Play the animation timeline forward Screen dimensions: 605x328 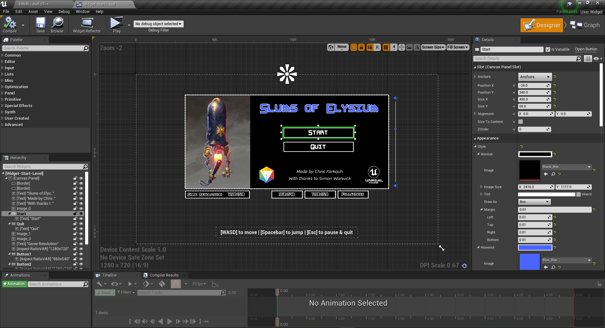coord(170,321)
